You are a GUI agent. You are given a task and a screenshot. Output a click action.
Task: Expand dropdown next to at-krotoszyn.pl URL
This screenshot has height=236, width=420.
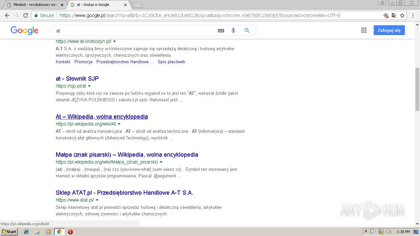pyautogui.click(x=115, y=42)
